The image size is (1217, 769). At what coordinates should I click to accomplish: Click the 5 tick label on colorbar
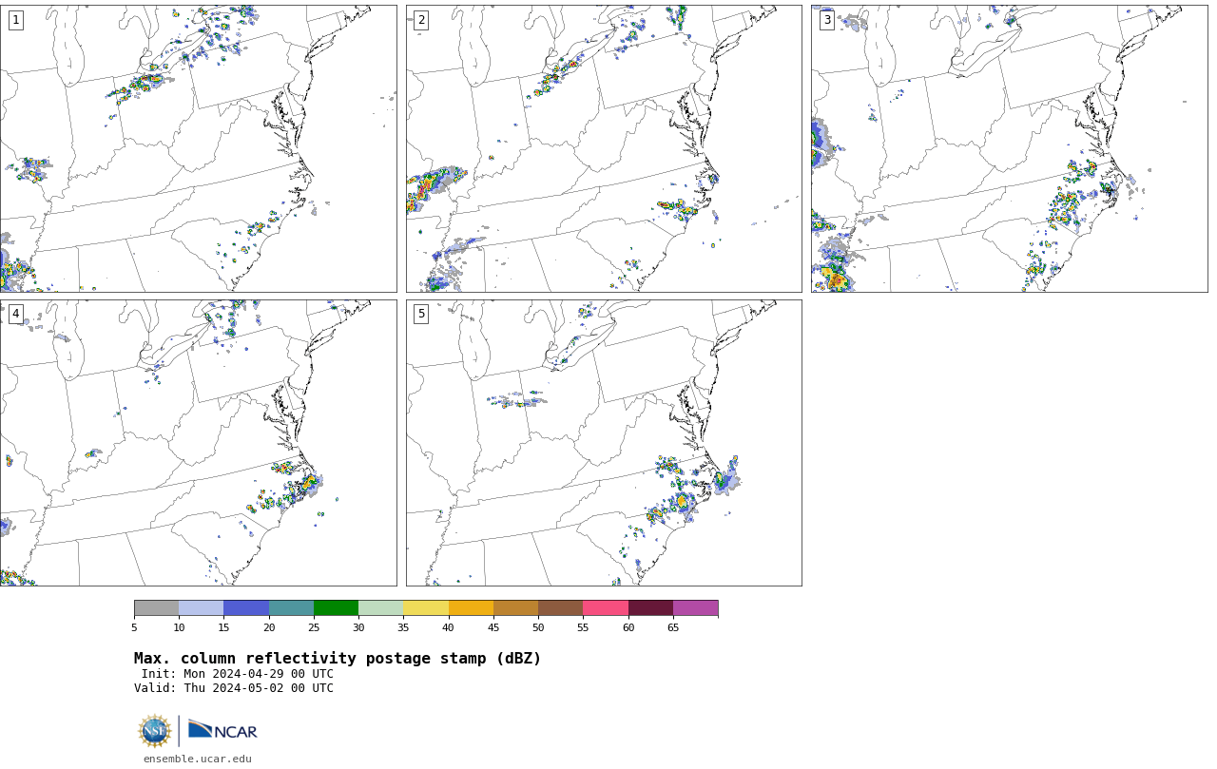click(134, 627)
